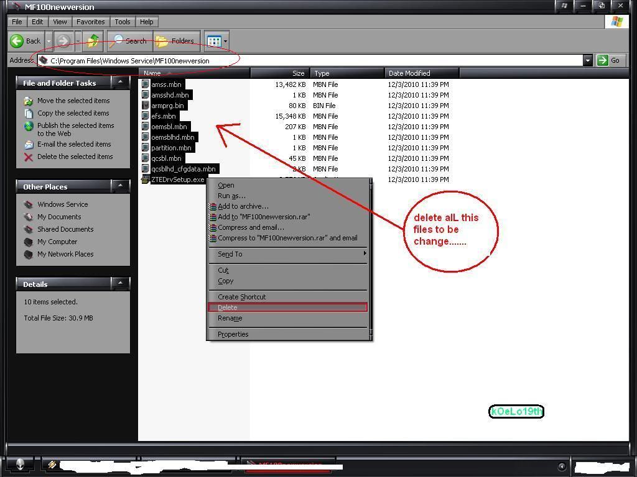
Task: Choose Create Shortcut in context menu
Action: 288,297
